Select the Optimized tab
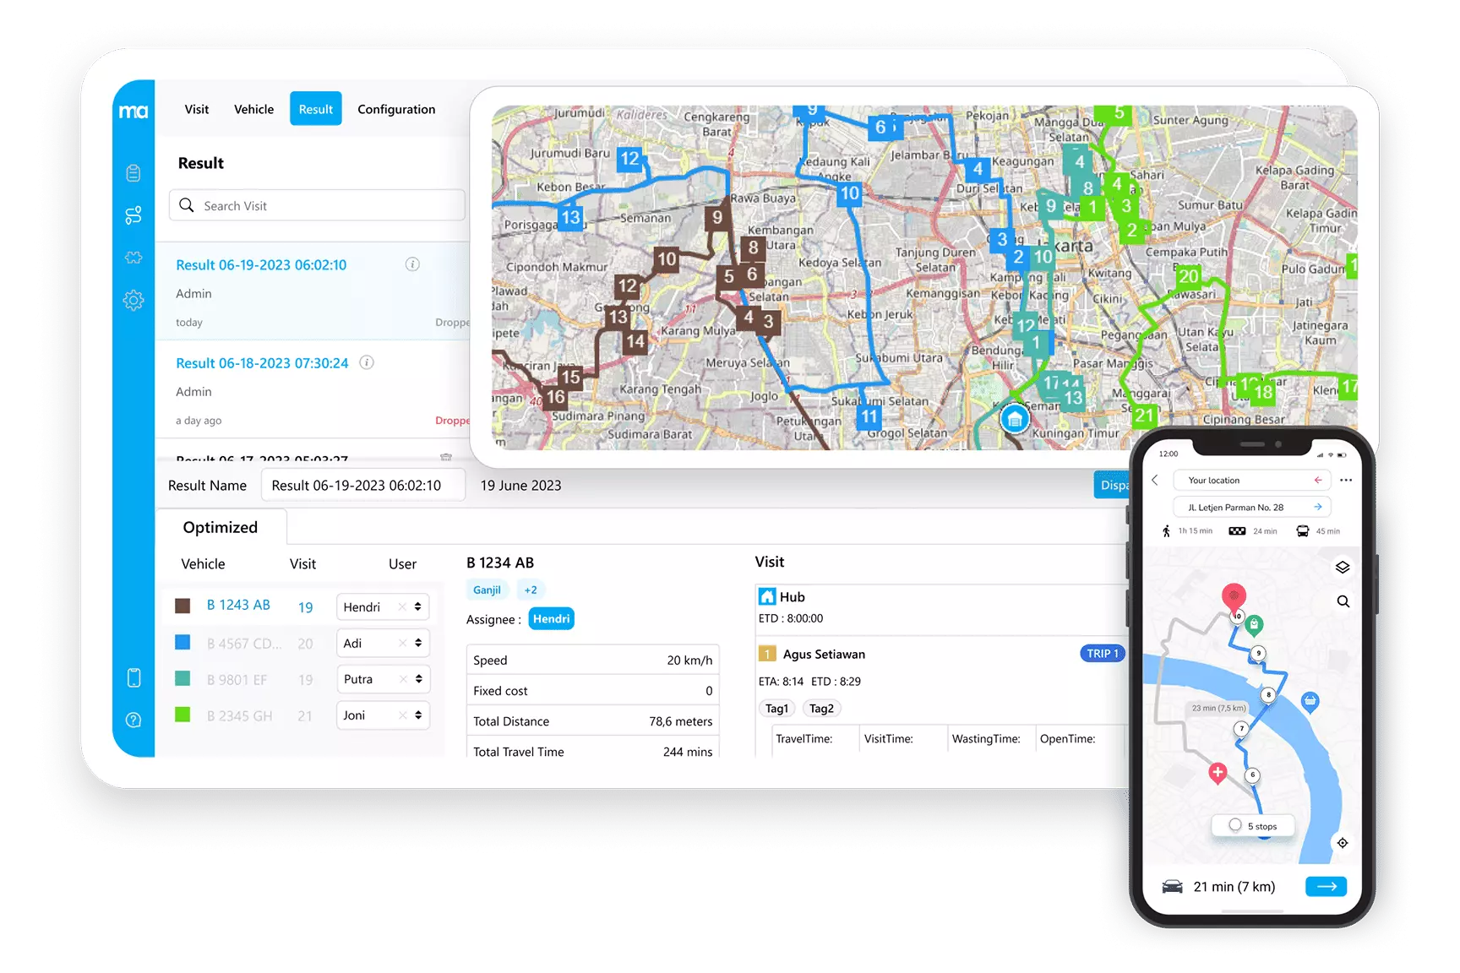 pyautogui.click(x=221, y=527)
